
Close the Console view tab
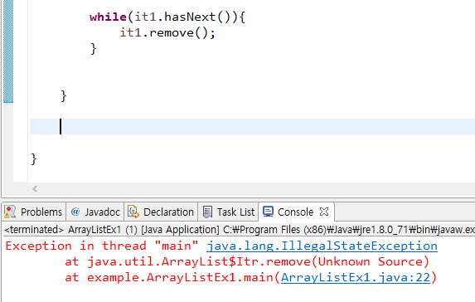click(324, 212)
